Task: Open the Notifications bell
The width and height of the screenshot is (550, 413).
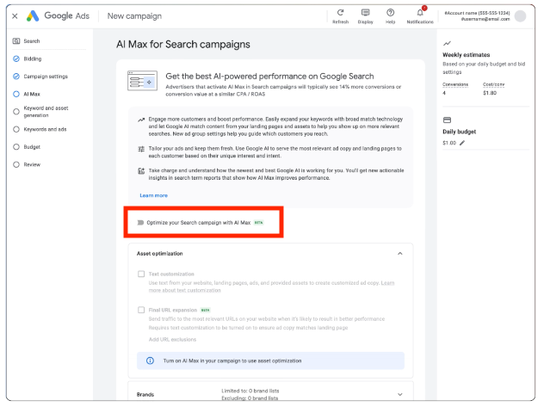Action: point(420,13)
